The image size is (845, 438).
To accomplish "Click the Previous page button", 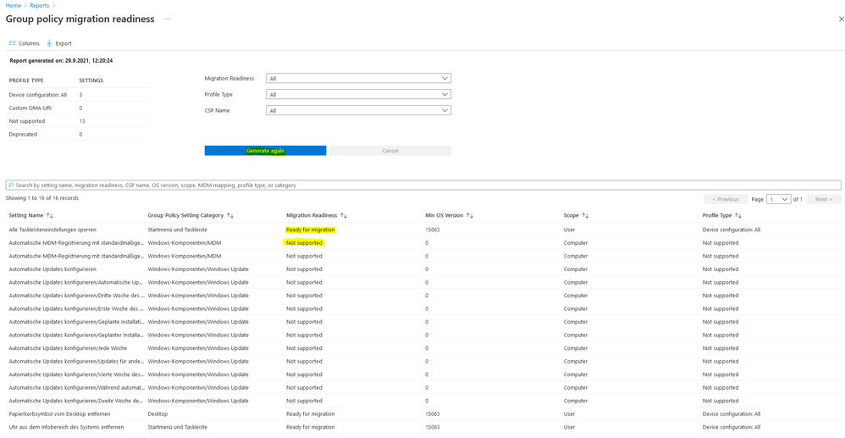I will point(726,199).
